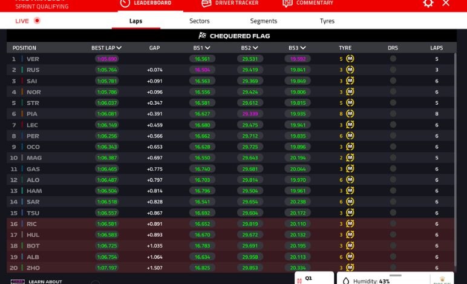The width and height of the screenshot is (467, 284).
Task: Toggle DRS indicator for HAM
Action: point(393,190)
